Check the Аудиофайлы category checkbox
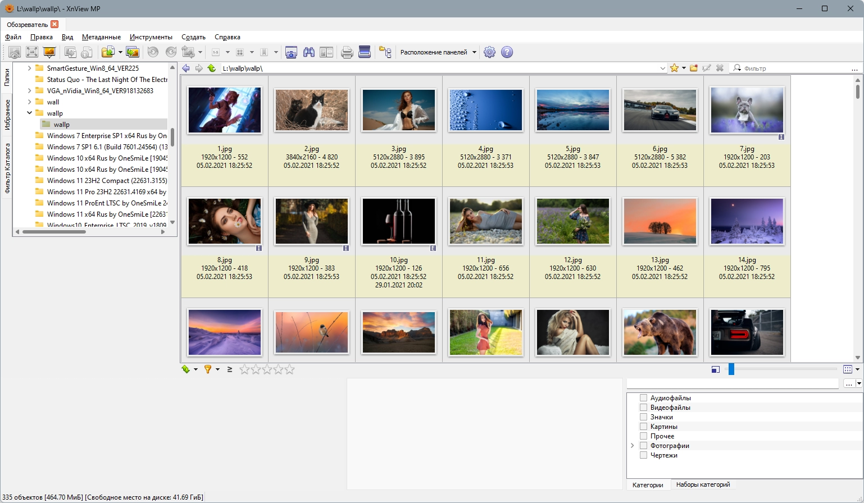The image size is (864, 503). click(x=644, y=398)
